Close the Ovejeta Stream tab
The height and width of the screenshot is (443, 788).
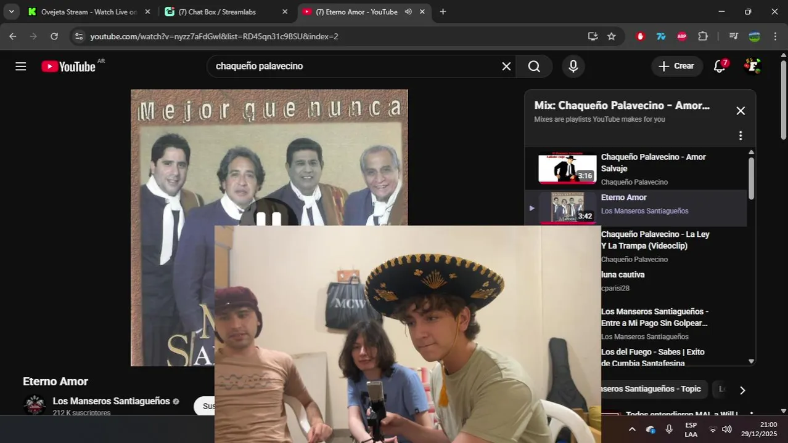pos(147,12)
